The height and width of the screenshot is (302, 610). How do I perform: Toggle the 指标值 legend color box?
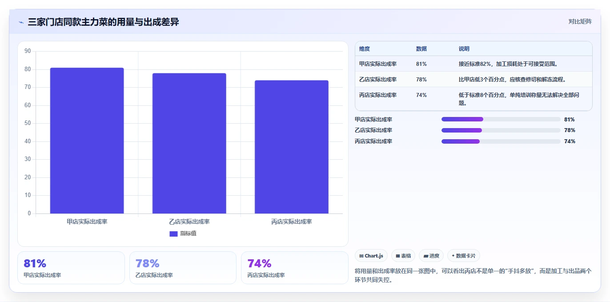click(x=173, y=234)
